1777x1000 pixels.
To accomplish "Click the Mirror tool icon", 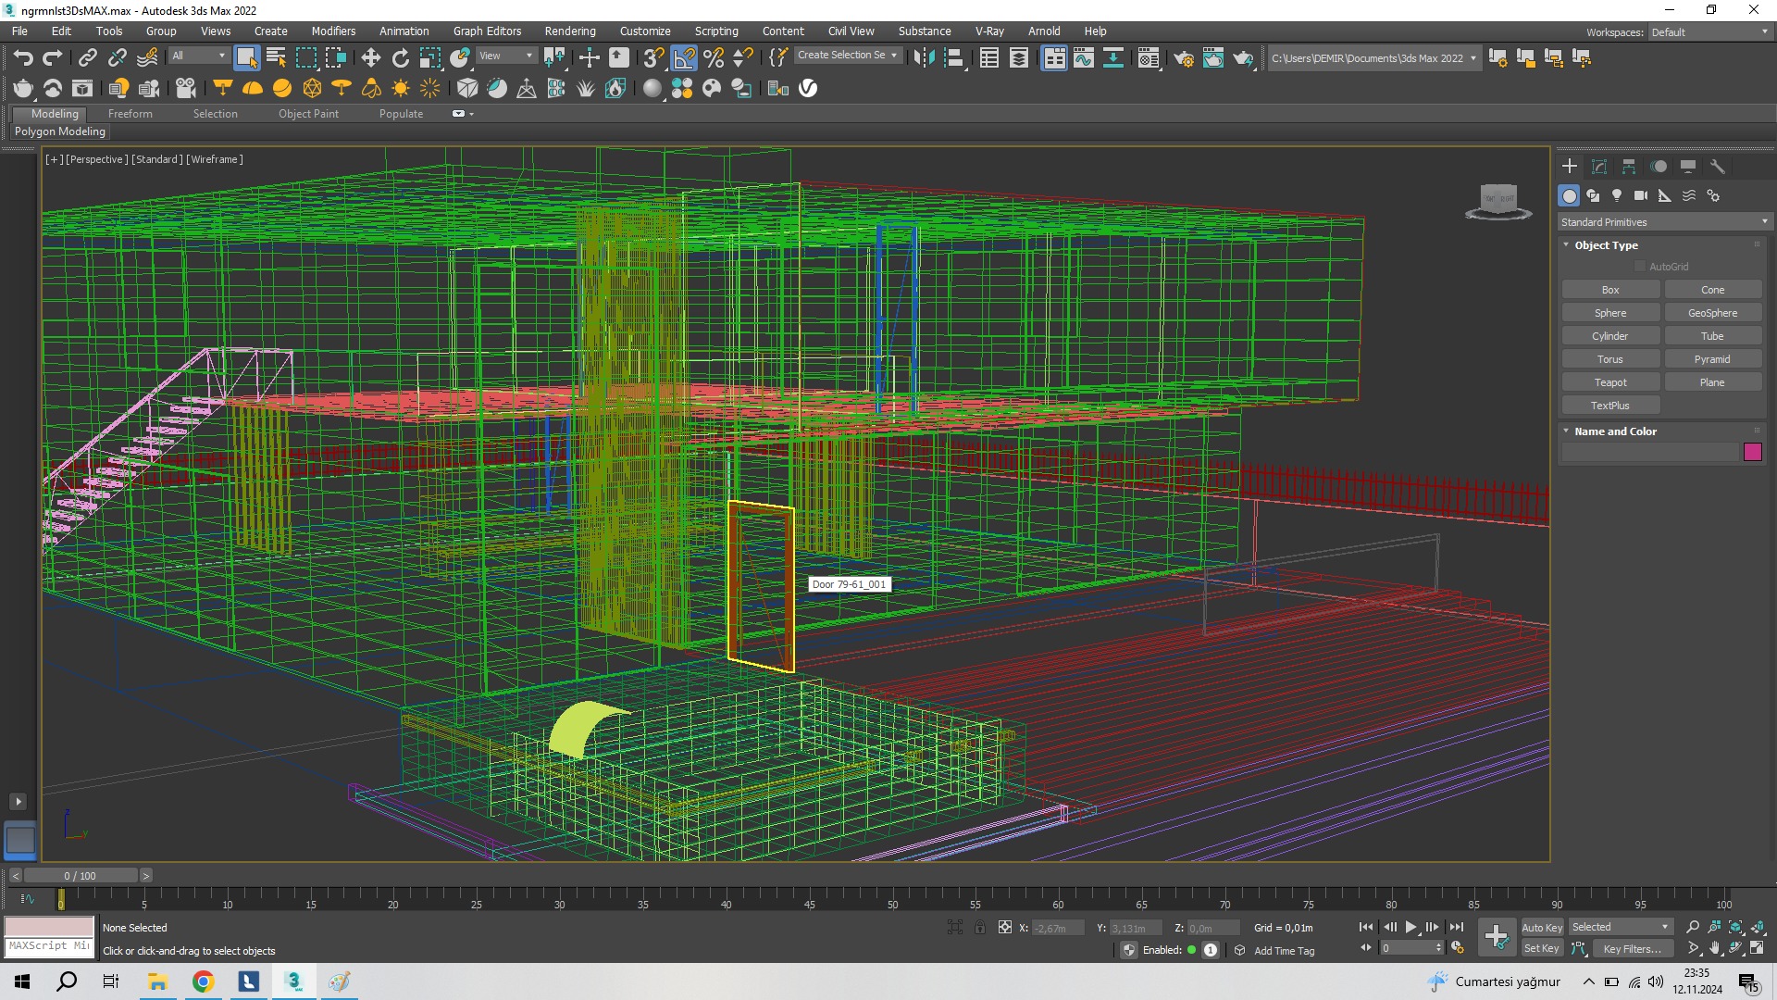I will 923,58.
